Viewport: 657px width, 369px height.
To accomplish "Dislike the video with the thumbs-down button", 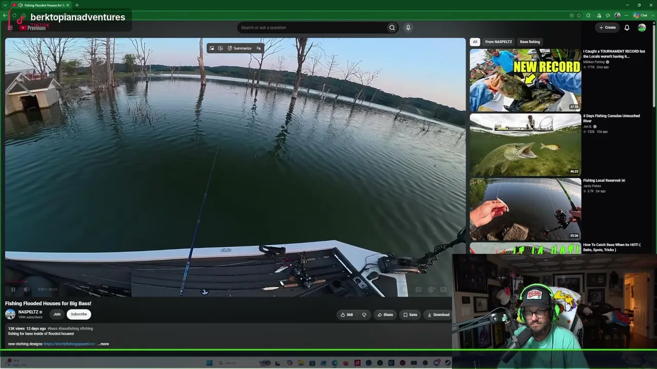I will 364,315.
